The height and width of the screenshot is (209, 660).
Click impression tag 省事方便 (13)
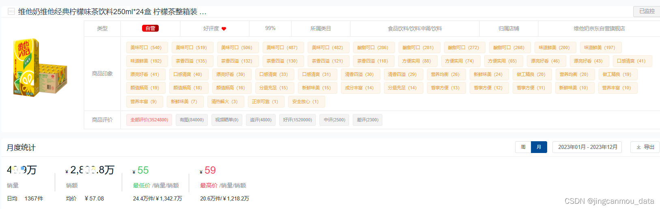[x=446, y=88]
